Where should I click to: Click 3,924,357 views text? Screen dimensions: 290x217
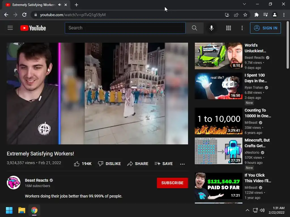tap(21, 163)
